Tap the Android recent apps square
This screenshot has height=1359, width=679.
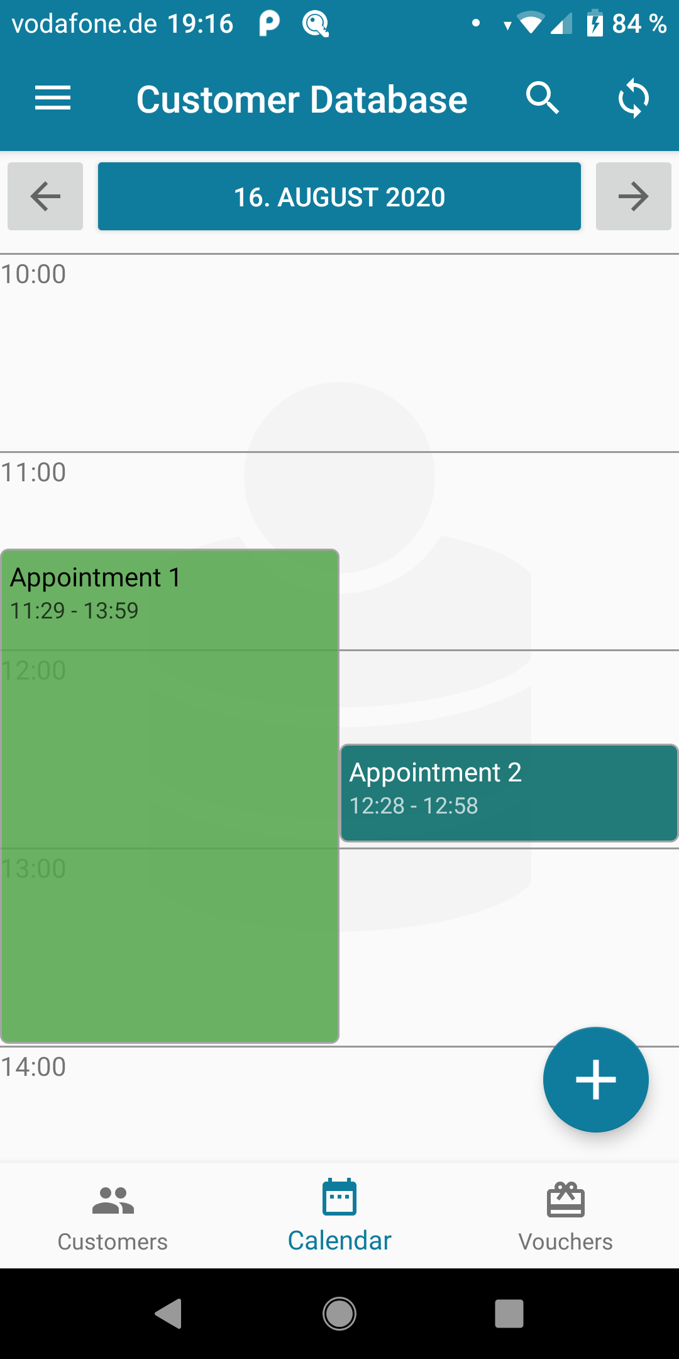pyautogui.click(x=509, y=1314)
